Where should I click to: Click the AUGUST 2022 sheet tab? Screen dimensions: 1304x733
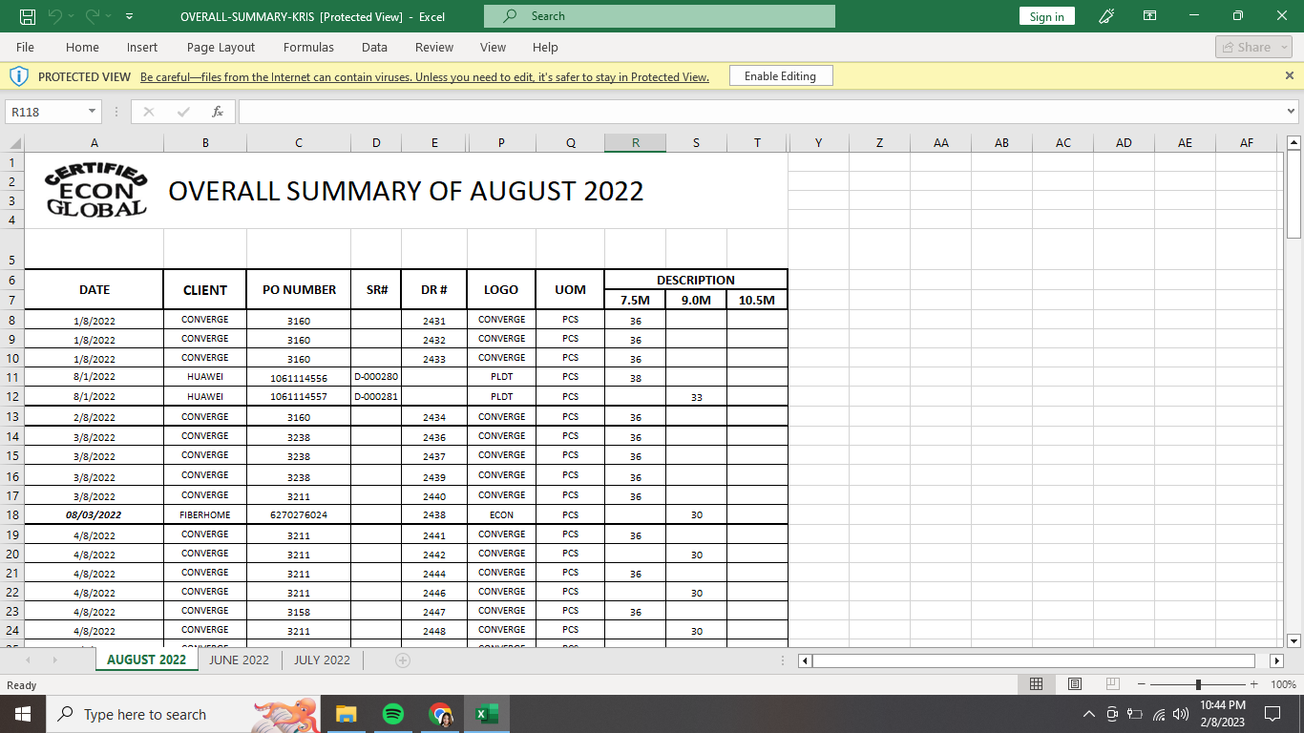(x=146, y=660)
